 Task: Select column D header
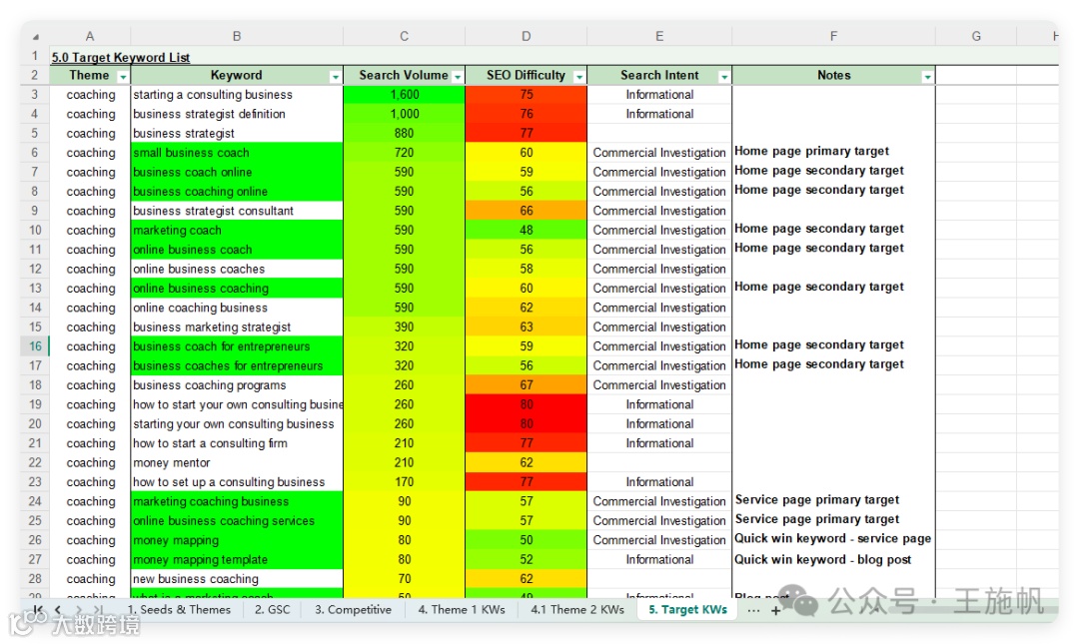tap(526, 37)
